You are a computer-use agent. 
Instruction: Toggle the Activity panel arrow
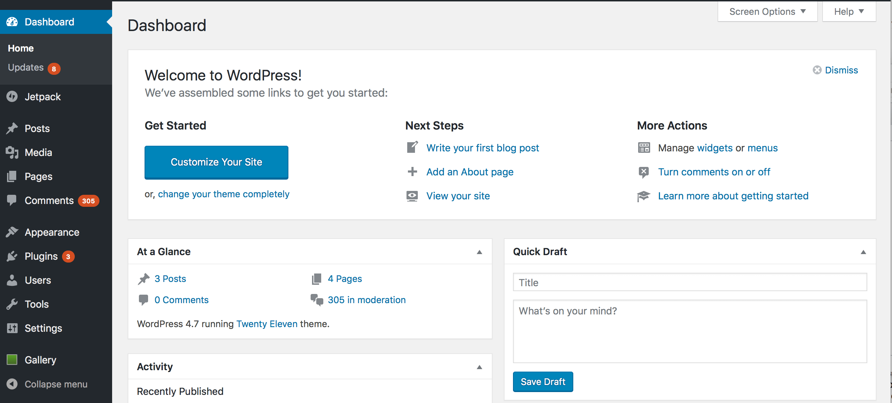(479, 367)
